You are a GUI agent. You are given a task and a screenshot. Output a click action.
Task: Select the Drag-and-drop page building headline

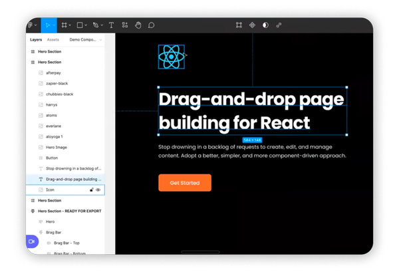click(251, 110)
